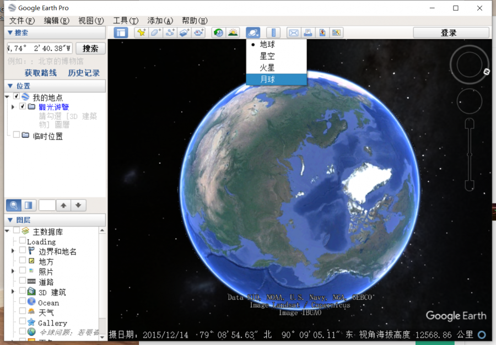Click the 获取路线 link
496x345 pixels.
[x=40, y=73]
